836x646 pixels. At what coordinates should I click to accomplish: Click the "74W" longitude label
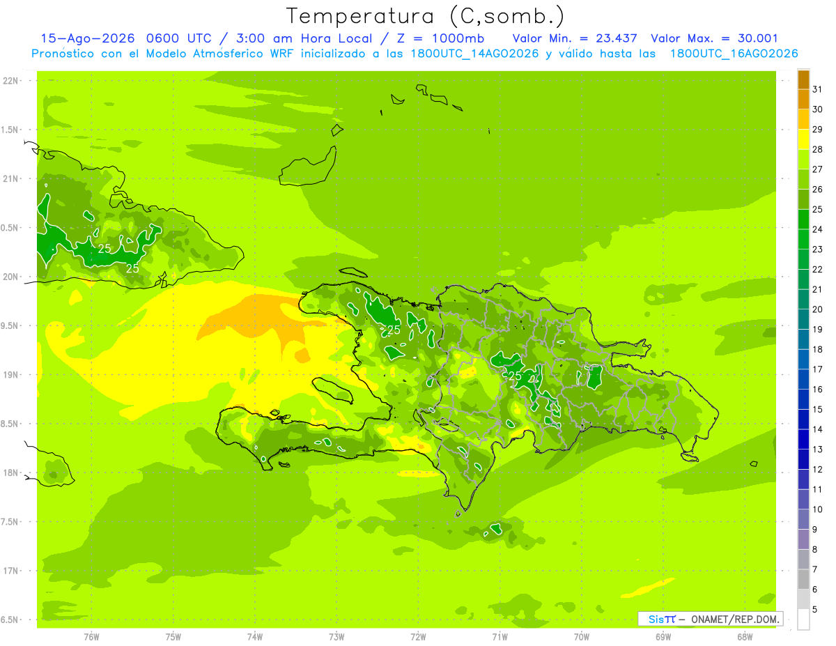pyautogui.click(x=255, y=637)
